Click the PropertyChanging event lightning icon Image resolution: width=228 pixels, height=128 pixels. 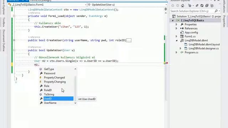pos(41,82)
